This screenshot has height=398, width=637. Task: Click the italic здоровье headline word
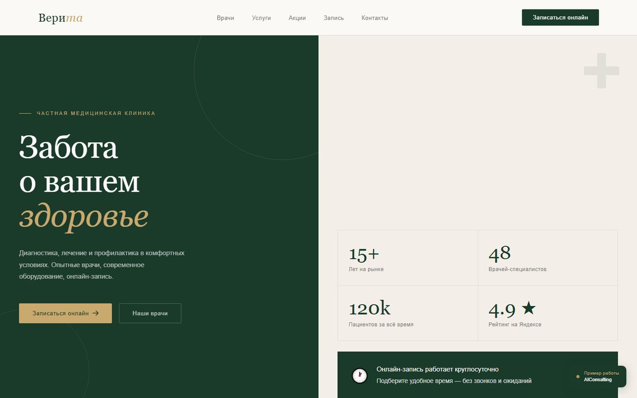coord(84,216)
